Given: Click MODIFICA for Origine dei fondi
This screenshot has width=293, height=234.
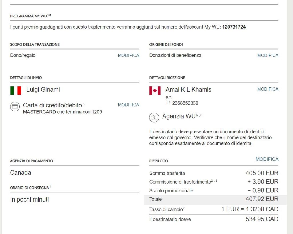Looking at the screenshot, I should [x=268, y=55].
